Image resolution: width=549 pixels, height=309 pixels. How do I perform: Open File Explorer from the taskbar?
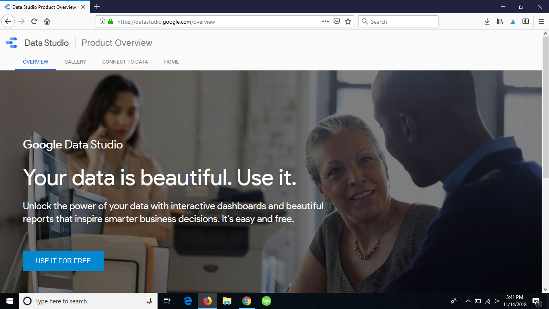point(227,301)
